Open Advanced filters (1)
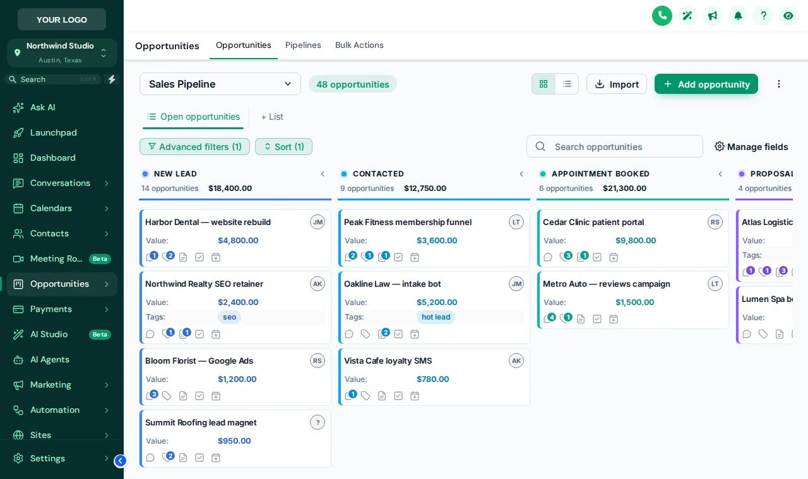Image resolution: width=808 pixels, height=479 pixels. pos(194,147)
